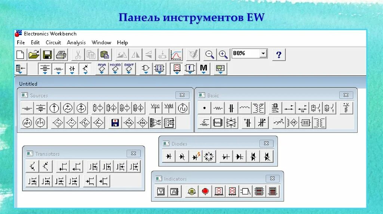Open the zoom percentage dropdown arrow
Viewport: 383px width, 214px height.
coord(263,53)
